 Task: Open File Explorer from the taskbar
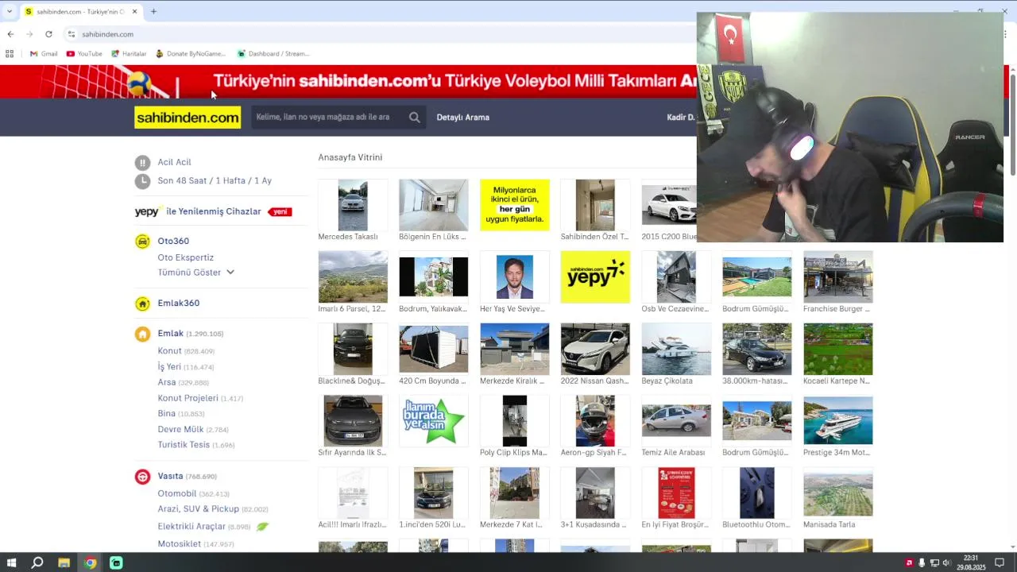(64, 562)
